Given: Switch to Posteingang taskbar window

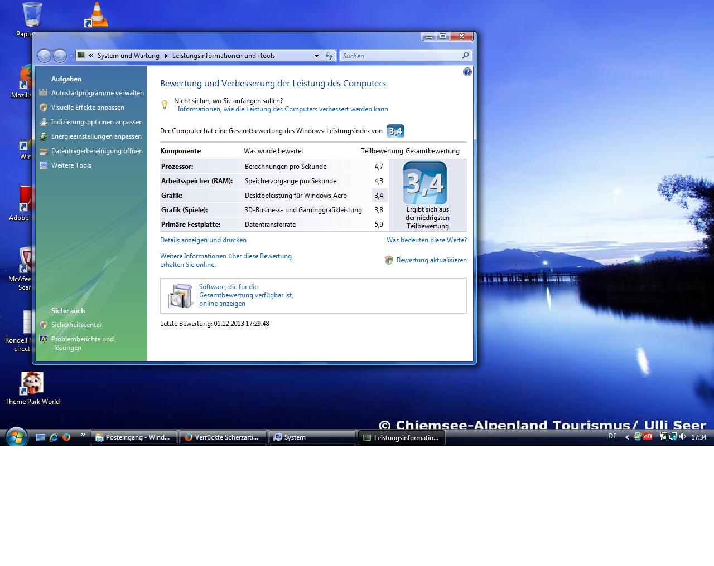Looking at the screenshot, I should (134, 437).
